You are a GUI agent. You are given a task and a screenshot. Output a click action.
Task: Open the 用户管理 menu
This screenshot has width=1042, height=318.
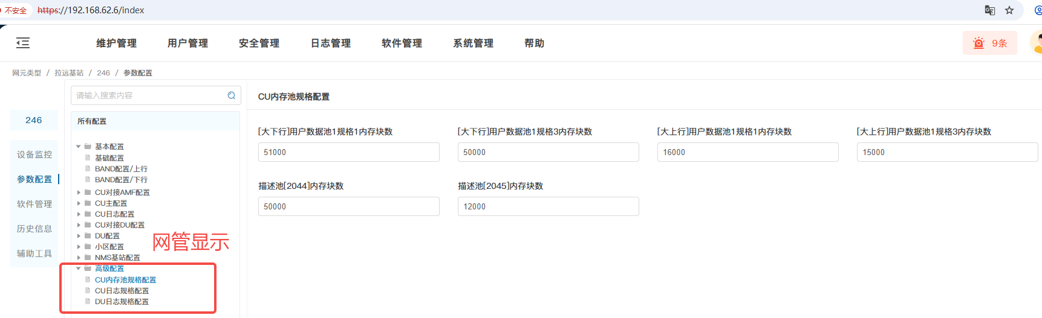[x=187, y=43]
